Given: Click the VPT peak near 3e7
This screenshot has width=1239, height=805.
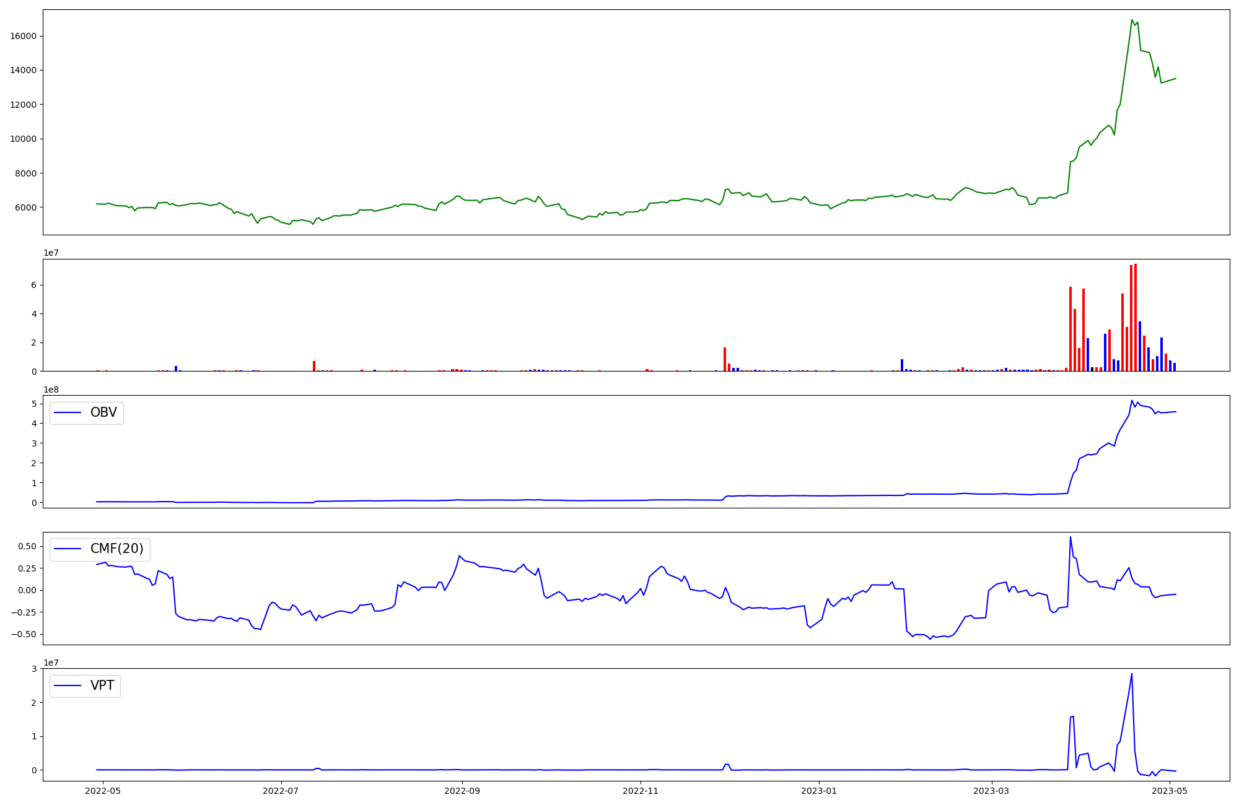Looking at the screenshot, I should point(1132,674).
